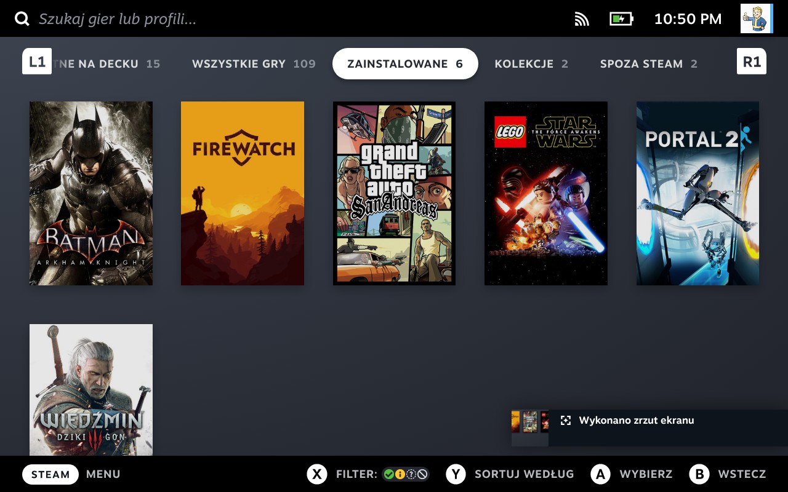Select Grand Theft Auto San Andreas cover

394,193
